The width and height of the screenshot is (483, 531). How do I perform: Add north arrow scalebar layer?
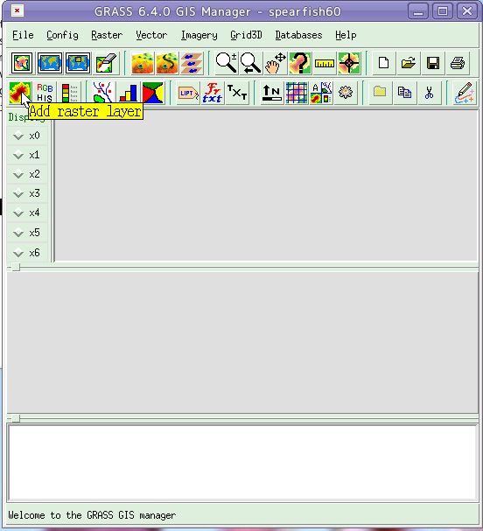coord(272,92)
